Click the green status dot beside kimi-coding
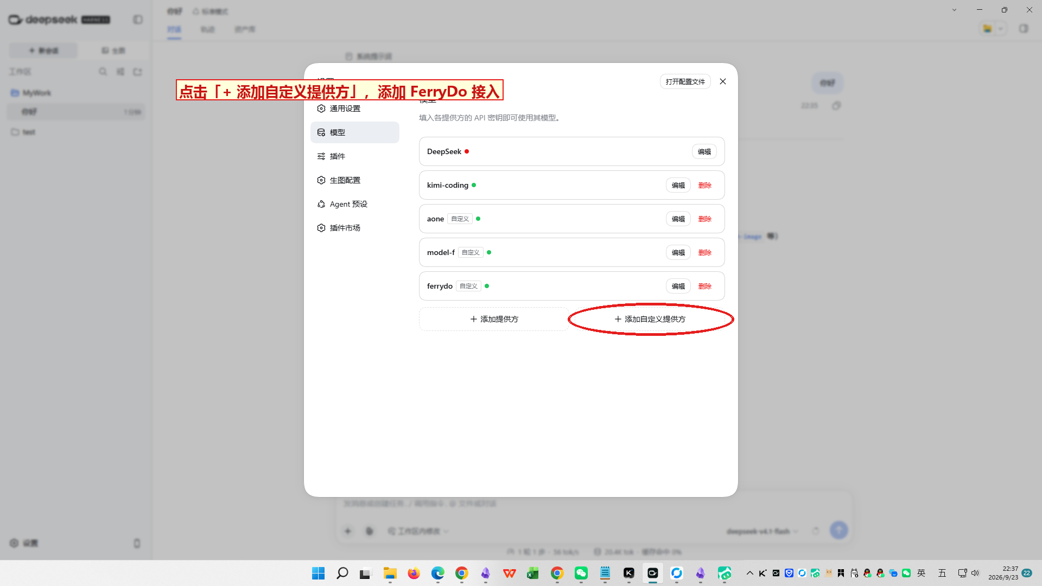This screenshot has height=586, width=1042. (x=474, y=185)
